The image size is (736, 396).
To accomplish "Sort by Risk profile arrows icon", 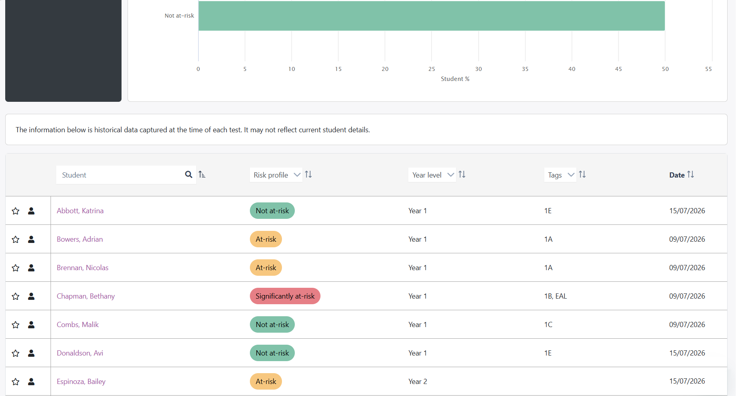I will click(x=308, y=174).
